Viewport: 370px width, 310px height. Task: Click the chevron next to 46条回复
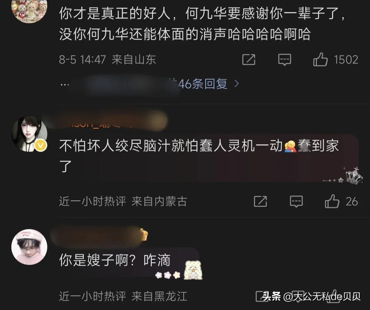click(236, 83)
